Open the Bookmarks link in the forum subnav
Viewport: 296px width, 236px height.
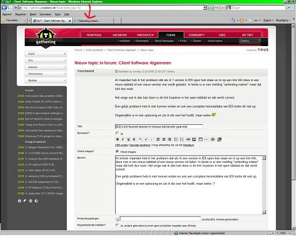[x=142, y=41]
